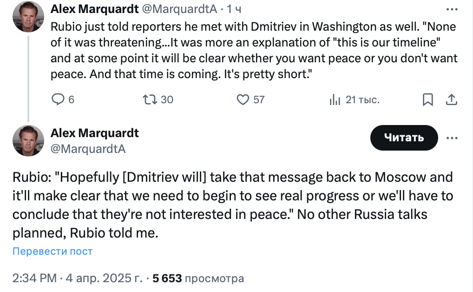The width and height of the screenshot is (473, 292).
Task: Click the Читать follow button
Action: 404,138
